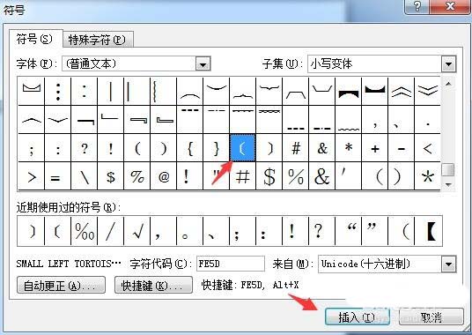472x335 pixels.
Task: Click the 快捷键: FE5D, Alt+X text
Action: (x=250, y=285)
